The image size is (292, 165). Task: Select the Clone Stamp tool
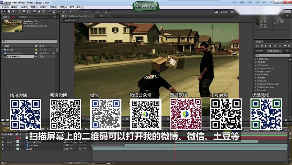[54, 12]
